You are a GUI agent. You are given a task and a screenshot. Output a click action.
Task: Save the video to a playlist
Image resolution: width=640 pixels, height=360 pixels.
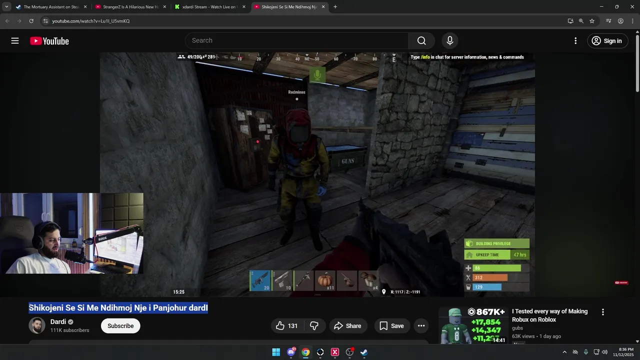391,326
